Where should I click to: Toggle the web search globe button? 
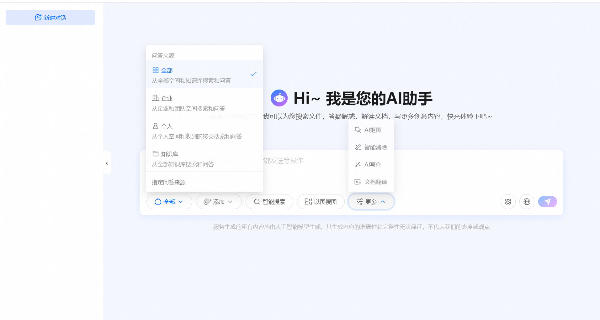pyautogui.click(x=527, y=202)
